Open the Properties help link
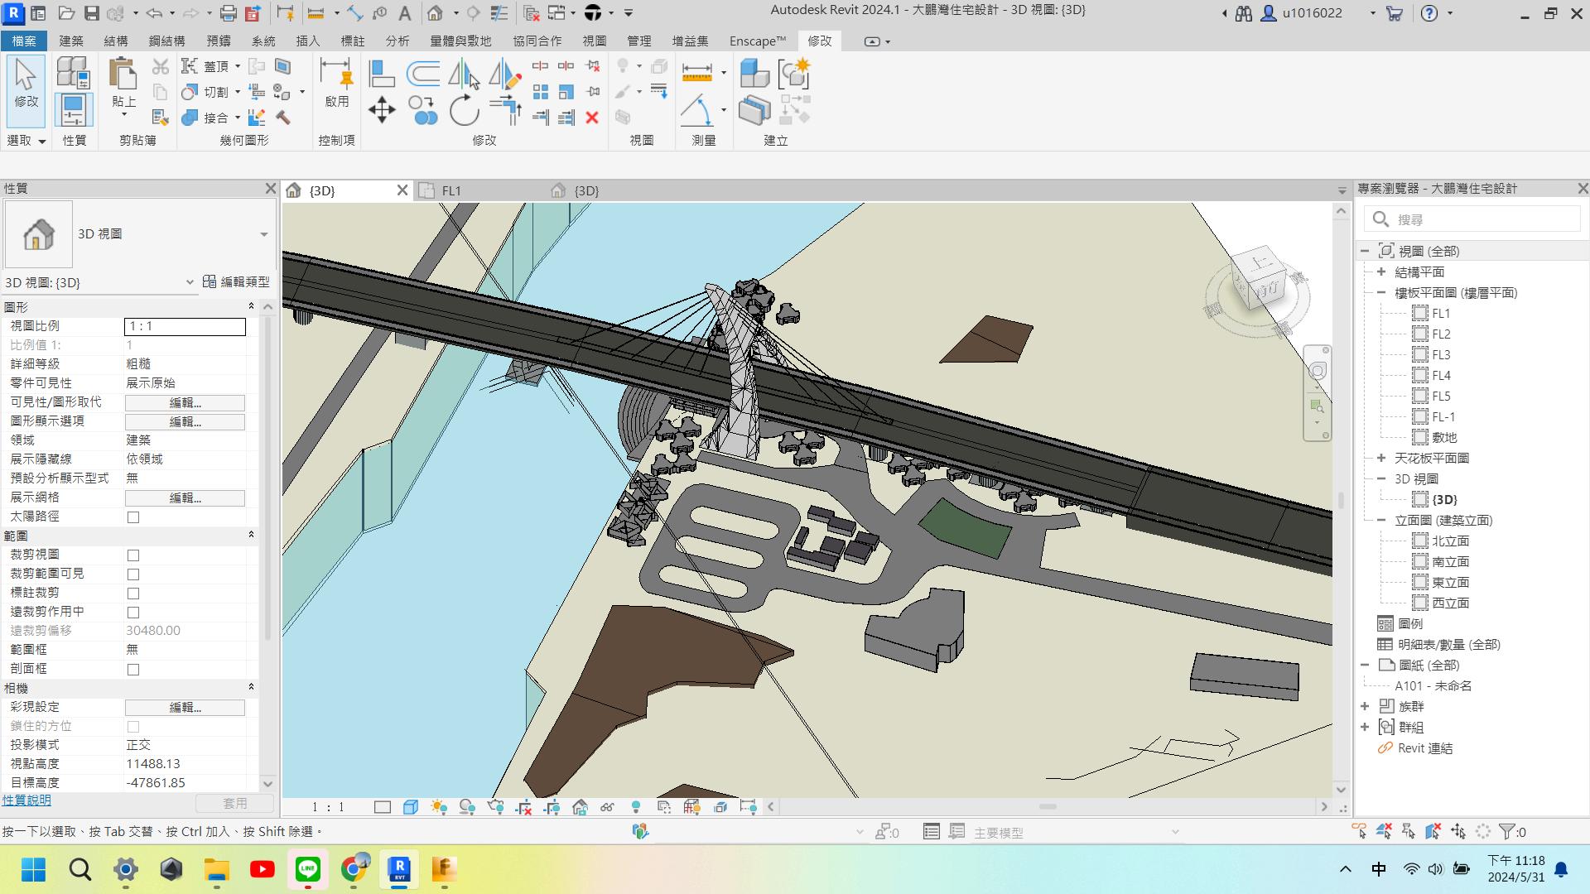The width and height of the screenshot is (1590, 894). coord(26,800)
